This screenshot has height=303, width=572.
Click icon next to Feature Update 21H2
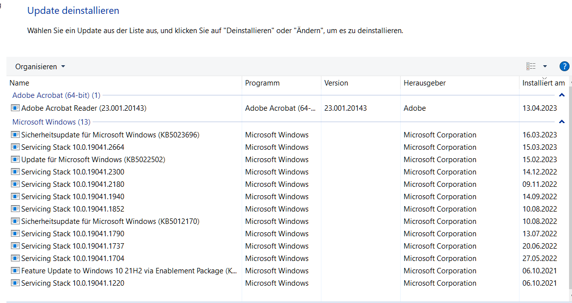[15, 271]
